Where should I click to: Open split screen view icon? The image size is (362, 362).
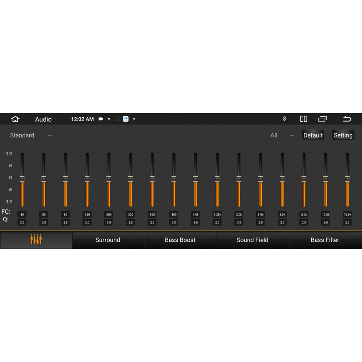pyautogui.click(x=303, y=119)
